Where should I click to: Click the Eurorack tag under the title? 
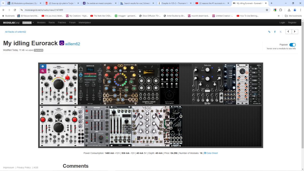(x=39, y=50)
